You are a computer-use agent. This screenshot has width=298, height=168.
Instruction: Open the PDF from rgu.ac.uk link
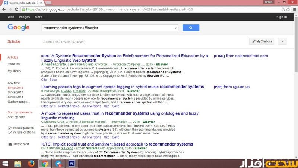coord(232,87)
